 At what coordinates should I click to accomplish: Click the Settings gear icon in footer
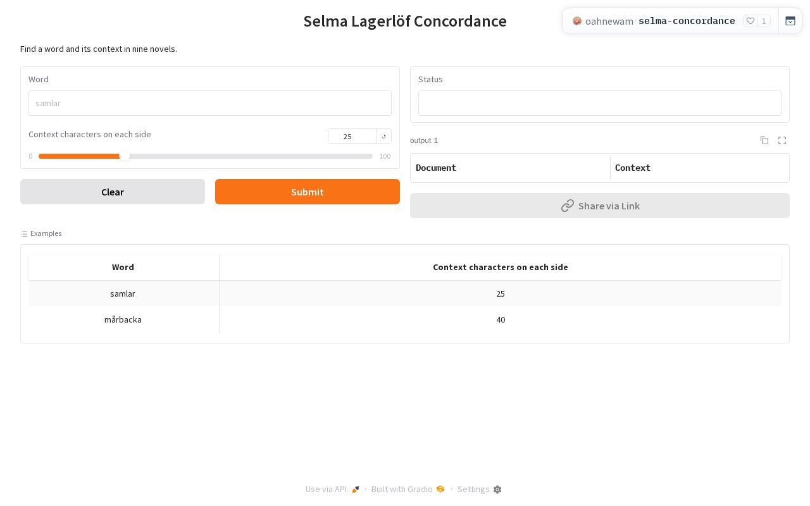[x=497, y=490]
